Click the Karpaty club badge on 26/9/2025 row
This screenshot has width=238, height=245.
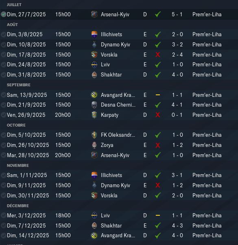(x=94, y=115)
